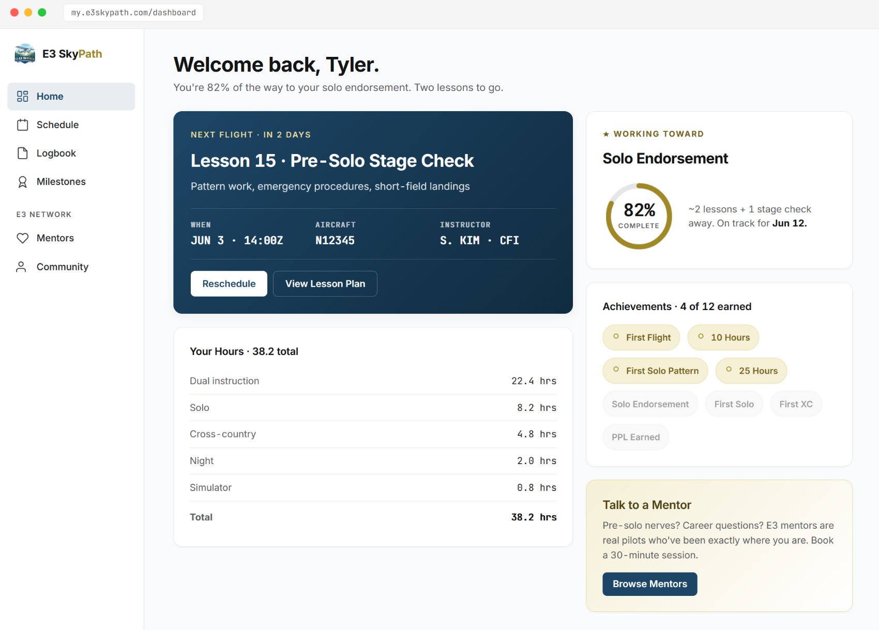Viewport: 879px width, 630px height.
Task: Click the locked First Solo badge
Action: [734, 404]
